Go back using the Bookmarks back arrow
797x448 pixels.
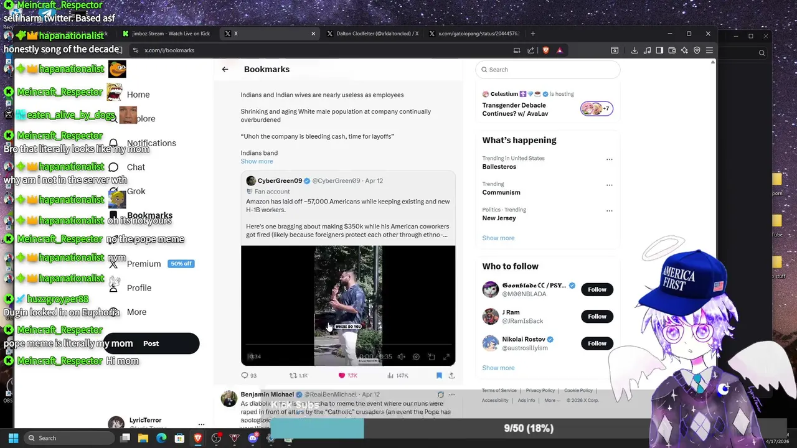tap(225, 69)
